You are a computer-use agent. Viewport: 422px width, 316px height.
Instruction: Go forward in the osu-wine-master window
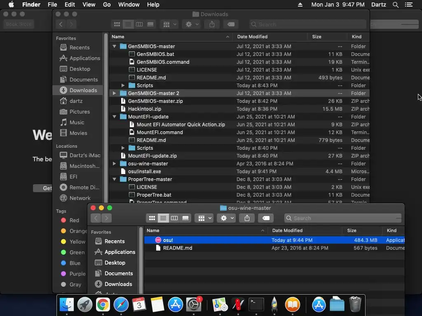click(x=107, y=218)
